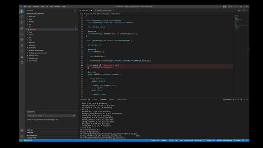Image resolution: width=263 pixels, height=148 pixels.
Task: Click the Dart DevTools status bar item
Action: [x=189, y=141]
